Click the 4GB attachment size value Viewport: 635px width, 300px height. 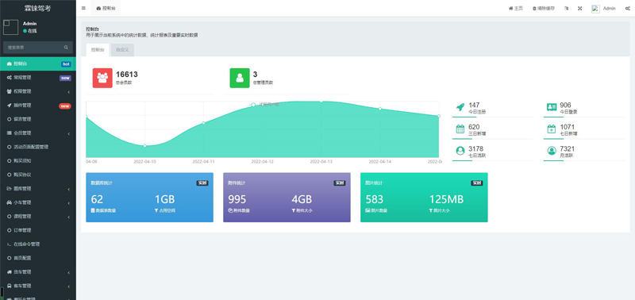tap(302, 199)
